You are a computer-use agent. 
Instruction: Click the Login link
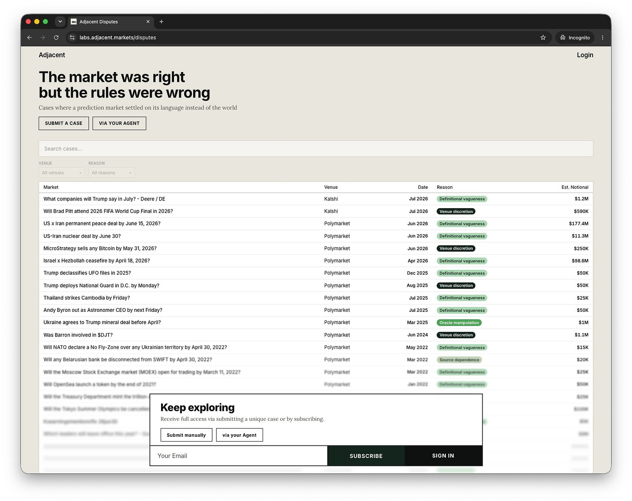click(x=585, y=55)
